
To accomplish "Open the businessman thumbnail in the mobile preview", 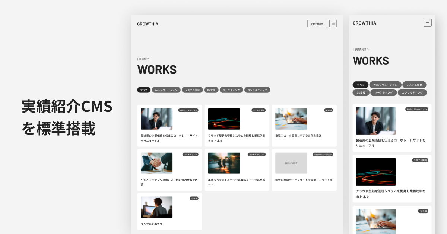I will pos(375,121).
